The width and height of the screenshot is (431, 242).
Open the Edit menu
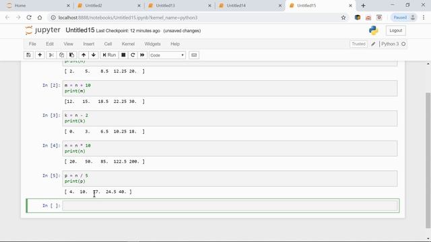[x=50, y=44]
